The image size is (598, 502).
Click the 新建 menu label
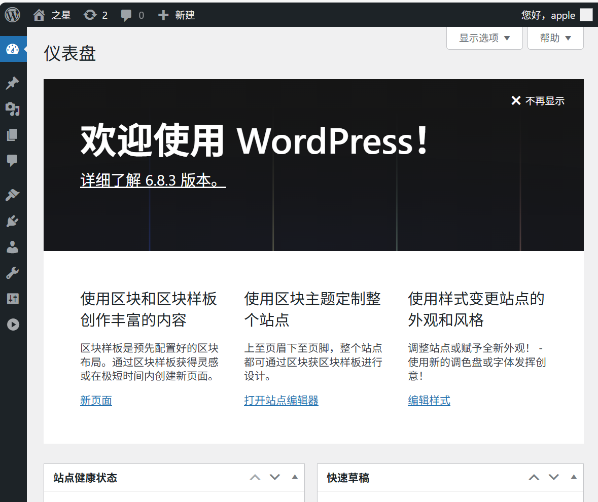click(185, 15)
